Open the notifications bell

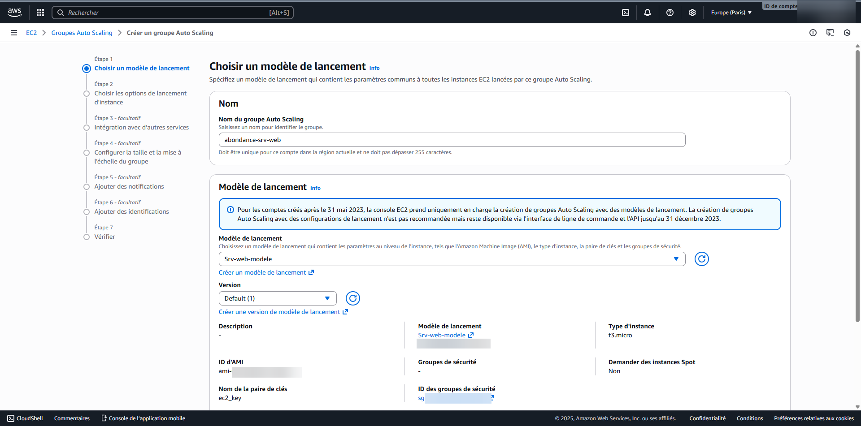coord(648,13)
